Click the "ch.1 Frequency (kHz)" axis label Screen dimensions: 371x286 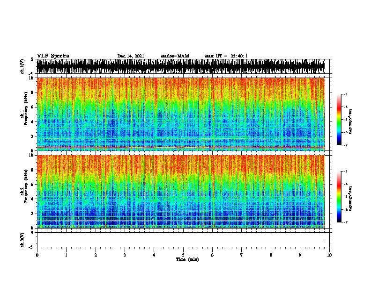(24, 109)
